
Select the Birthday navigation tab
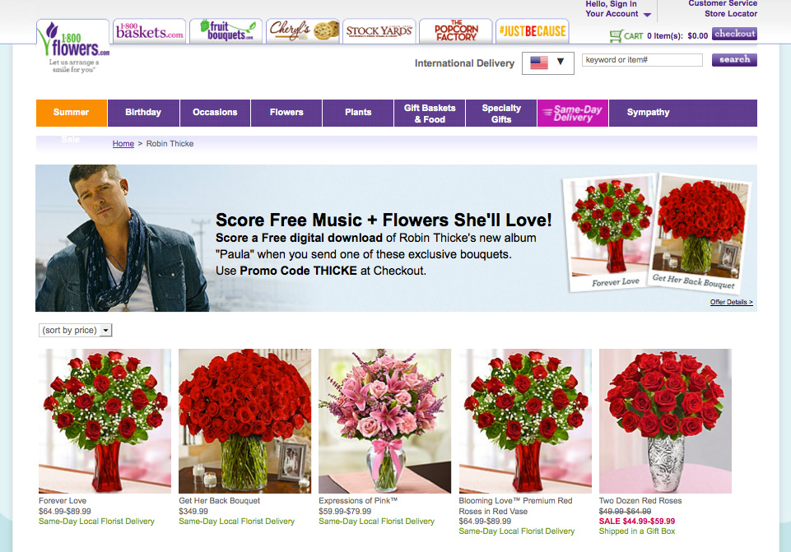click(143, 113)
